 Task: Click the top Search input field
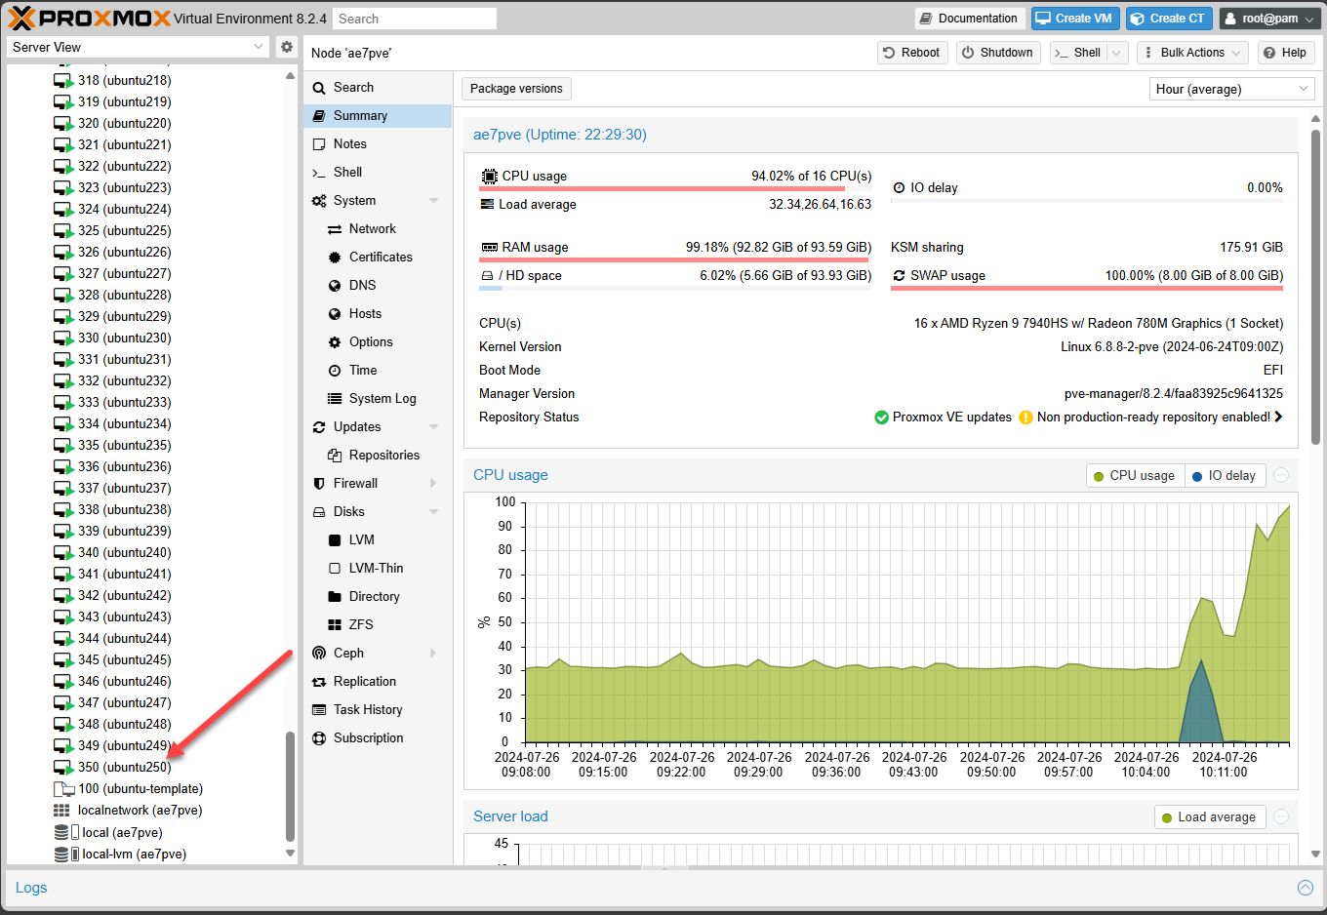[x=415, y=19]
